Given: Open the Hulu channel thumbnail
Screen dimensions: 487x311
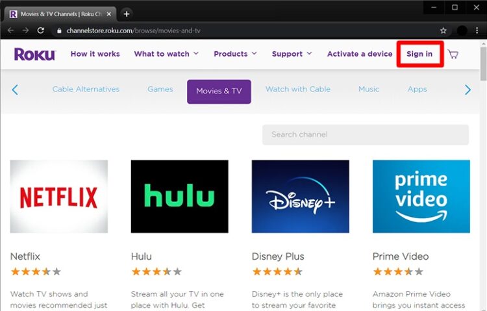Looking at the screenshot, I should pyautogui.click(x=179, y=196).
